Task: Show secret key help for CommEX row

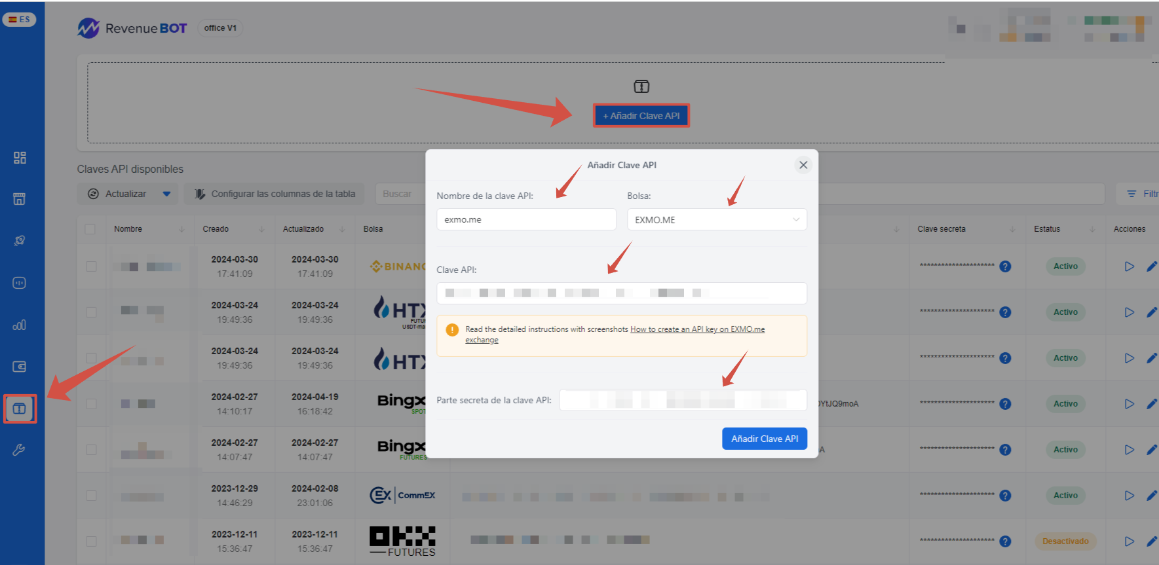Action: pyautogui.click(x=1005, y=496)
